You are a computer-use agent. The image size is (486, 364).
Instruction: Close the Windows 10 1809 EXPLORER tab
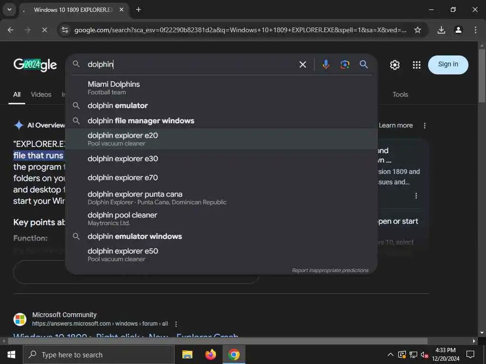coord(121,9)
